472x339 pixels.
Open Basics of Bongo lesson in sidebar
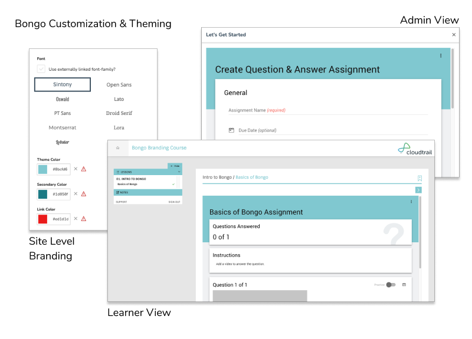(x=127, y=184)
